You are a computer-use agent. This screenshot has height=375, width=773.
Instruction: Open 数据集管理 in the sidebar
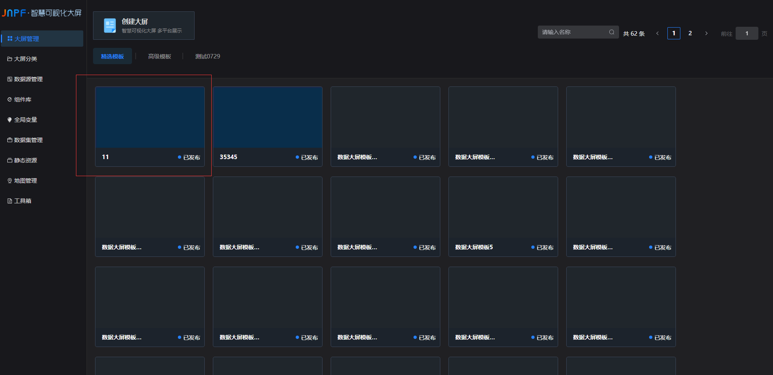[x=42, y=140]
